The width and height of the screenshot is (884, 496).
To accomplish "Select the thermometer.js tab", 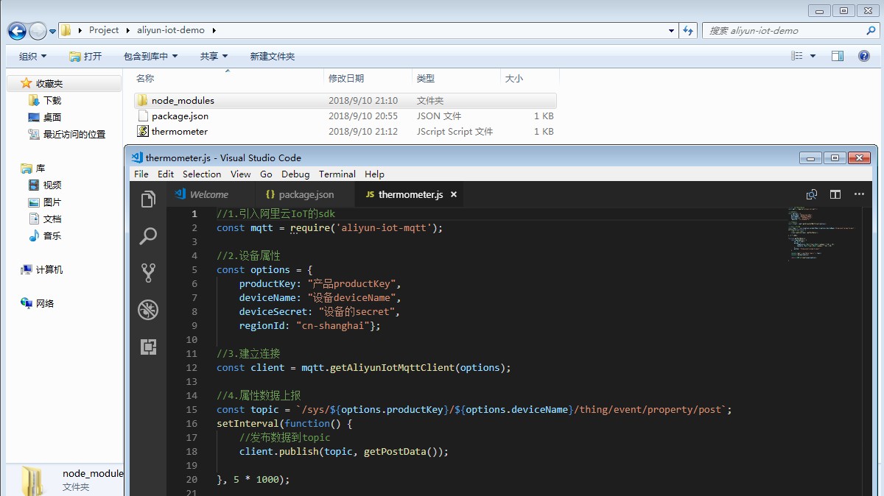I will (410, 195).
